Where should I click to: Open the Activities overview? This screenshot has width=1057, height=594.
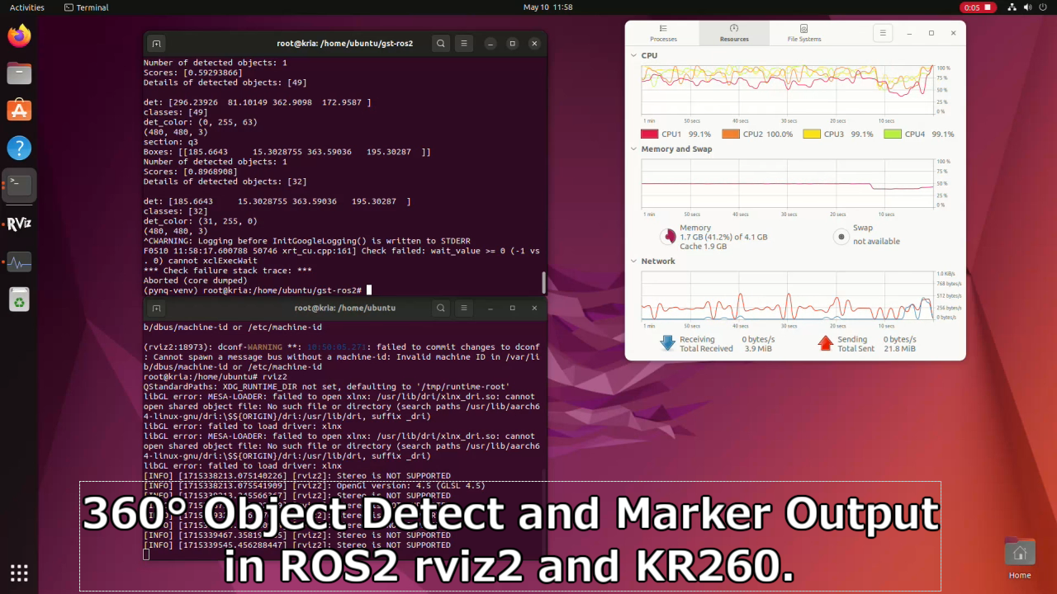coord(26,7)
